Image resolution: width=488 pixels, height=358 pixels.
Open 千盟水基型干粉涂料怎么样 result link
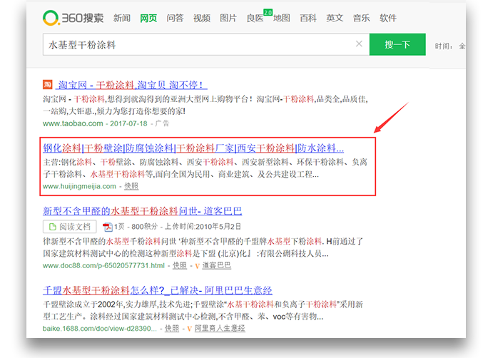tap(158, 290)
